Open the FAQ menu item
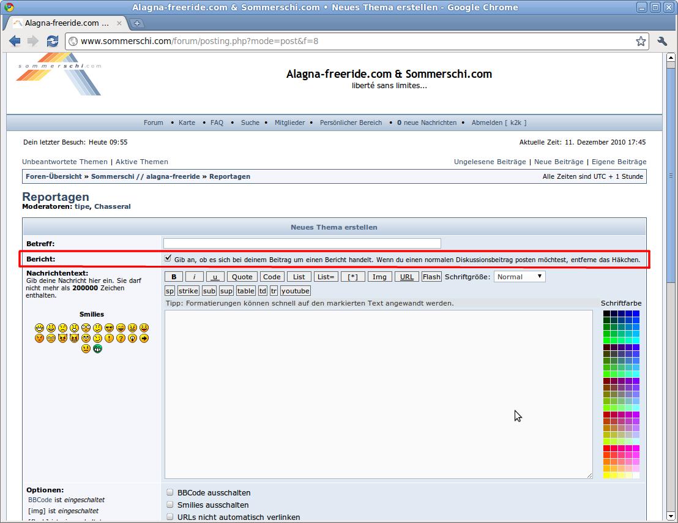 point(217,122)
